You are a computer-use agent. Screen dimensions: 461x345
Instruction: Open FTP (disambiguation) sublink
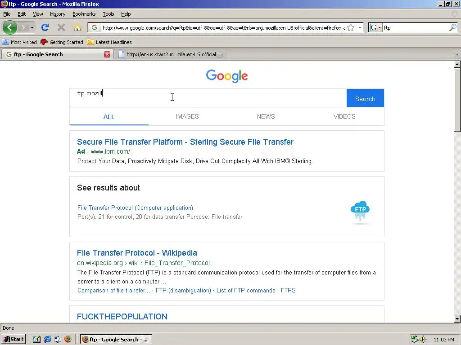(x=183, y=291)
